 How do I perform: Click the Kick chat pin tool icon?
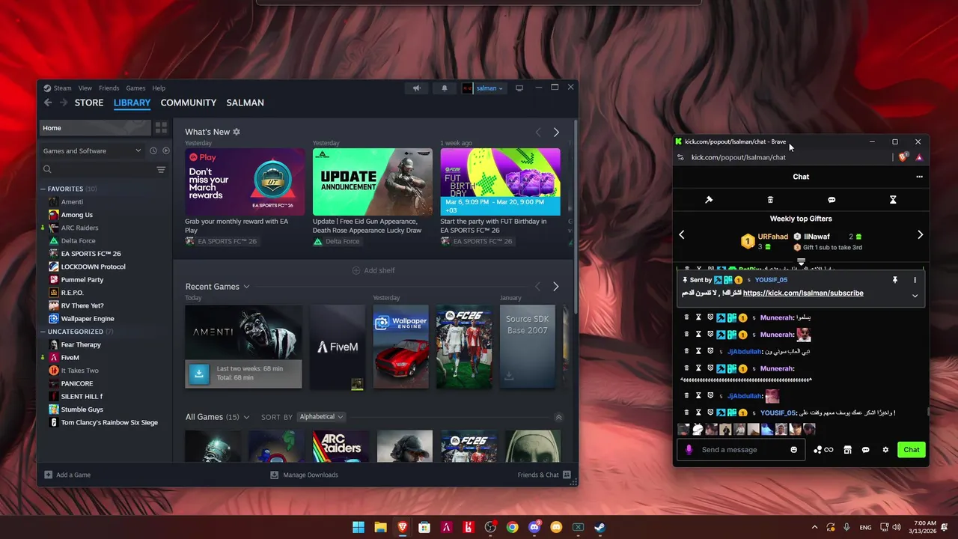709,200
